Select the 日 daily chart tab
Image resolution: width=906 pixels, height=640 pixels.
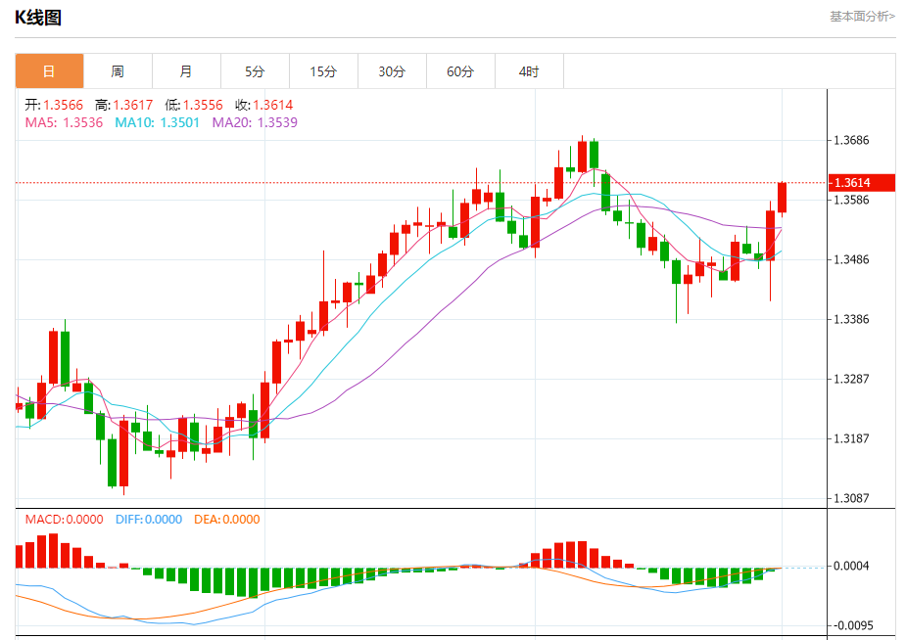[x=49, y=71]
